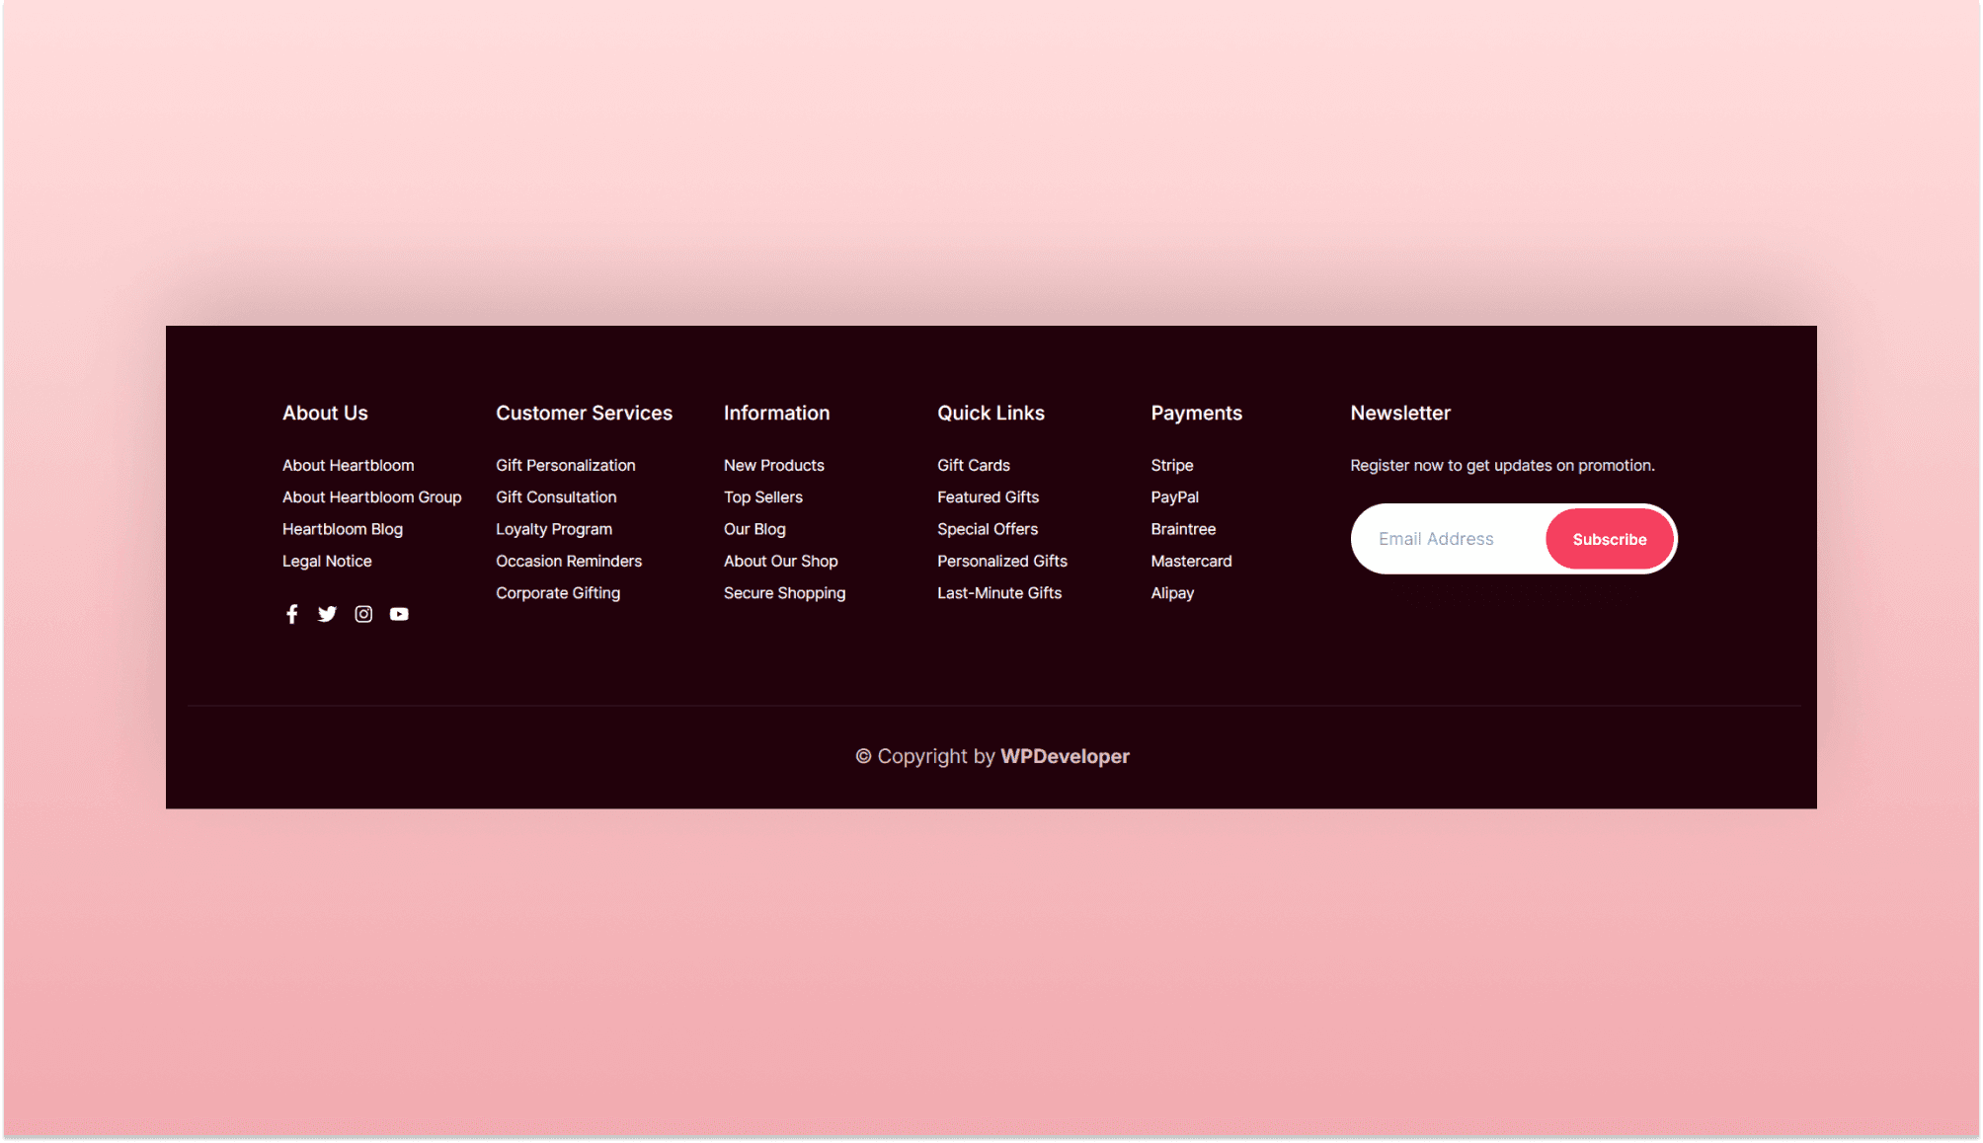1983x1143 pixels.
Task: Click Gift Personalization under Customer Services
Action: point(565,464)
